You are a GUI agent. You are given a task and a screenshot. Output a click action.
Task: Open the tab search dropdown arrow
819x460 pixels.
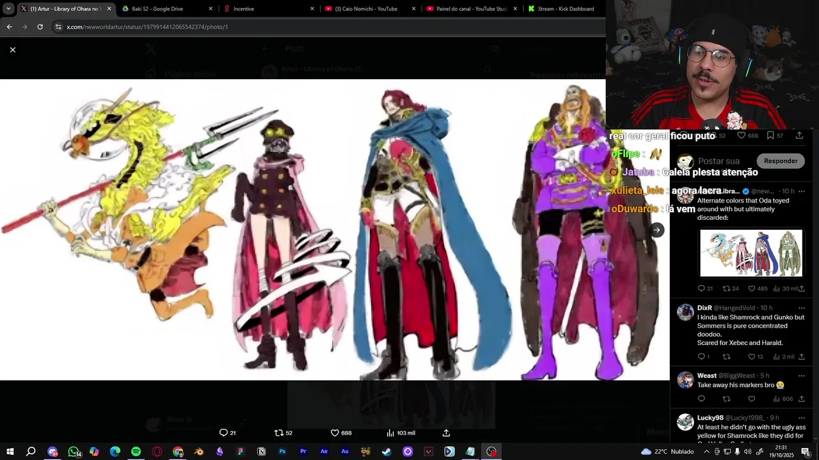pyautogui.click(x=8, y=9)
